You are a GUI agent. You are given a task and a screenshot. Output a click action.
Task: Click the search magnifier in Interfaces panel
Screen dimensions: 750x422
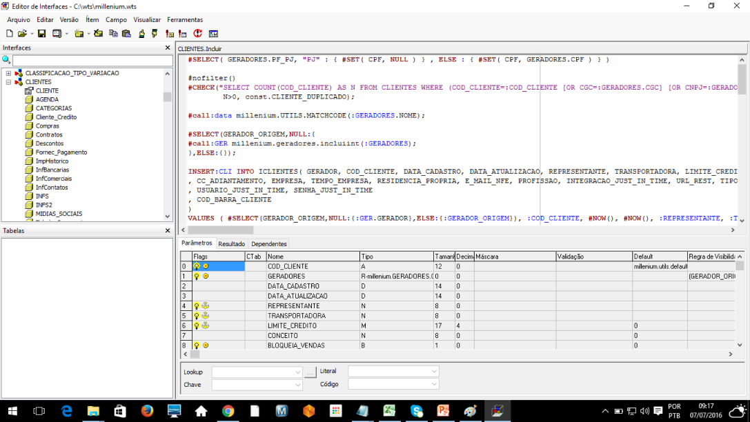[x=7, y=61]
